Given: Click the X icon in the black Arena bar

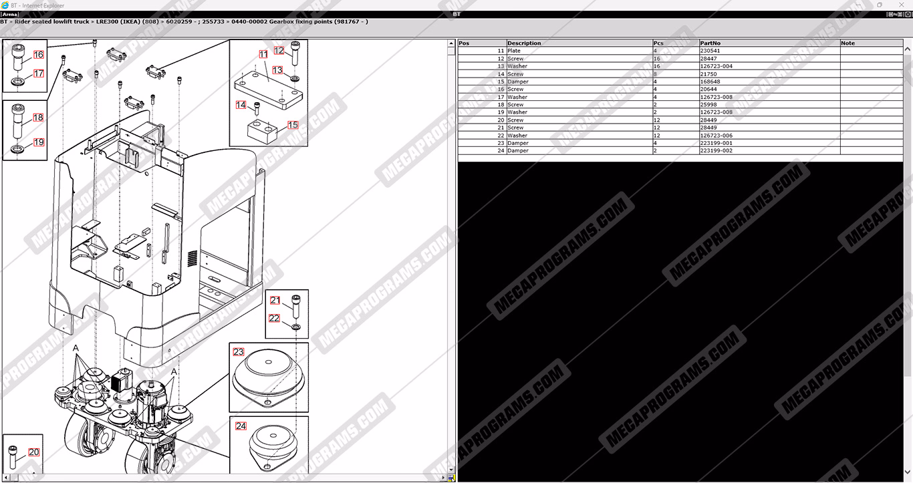Looking at the screenshot, I should [x=908, y=14].
